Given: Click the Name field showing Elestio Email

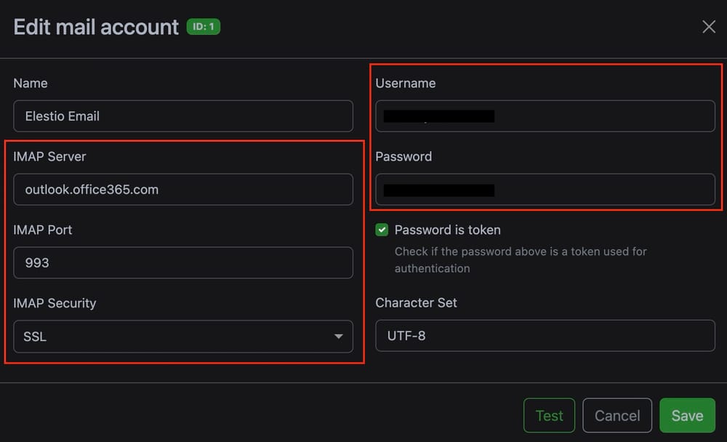Looking at the screenshot, I should [182, 116].
